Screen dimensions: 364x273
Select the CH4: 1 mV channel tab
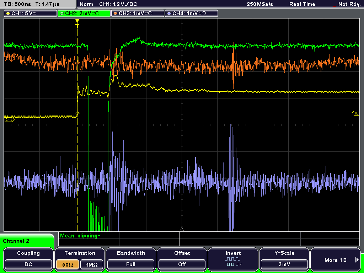(x=191, y=14)
